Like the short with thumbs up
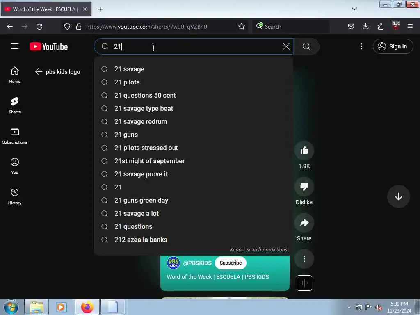Viewport: 420px width, 315px height. coord(304,151)
